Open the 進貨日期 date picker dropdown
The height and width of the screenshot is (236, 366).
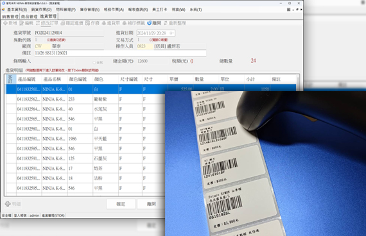pos(171,33)
